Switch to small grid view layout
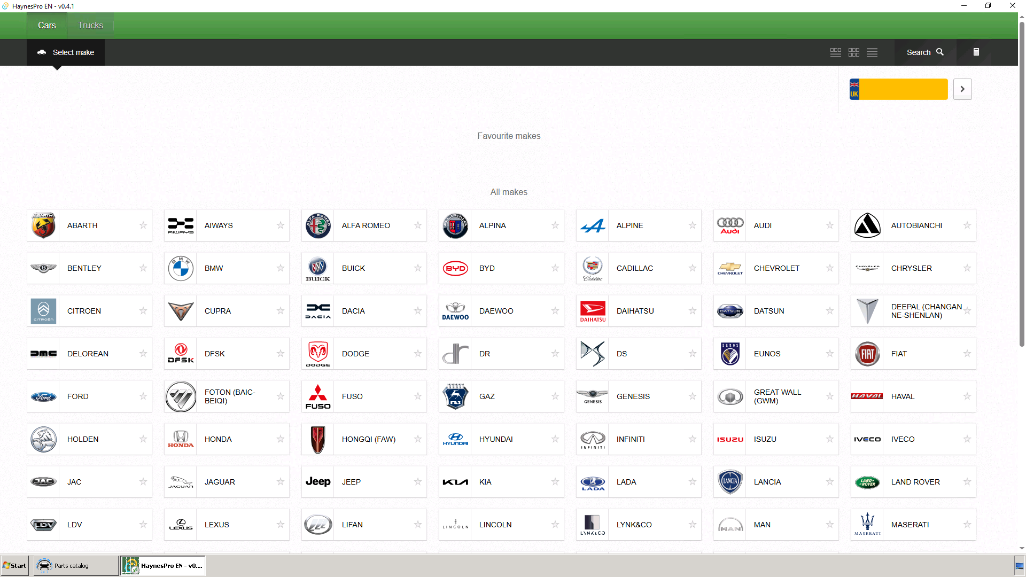This screenshot has height=577, width=1026. click(854, 52)
